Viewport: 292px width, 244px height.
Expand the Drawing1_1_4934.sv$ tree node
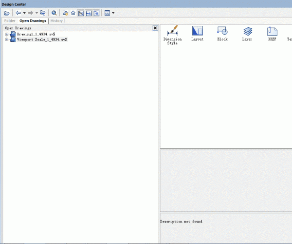7,34
